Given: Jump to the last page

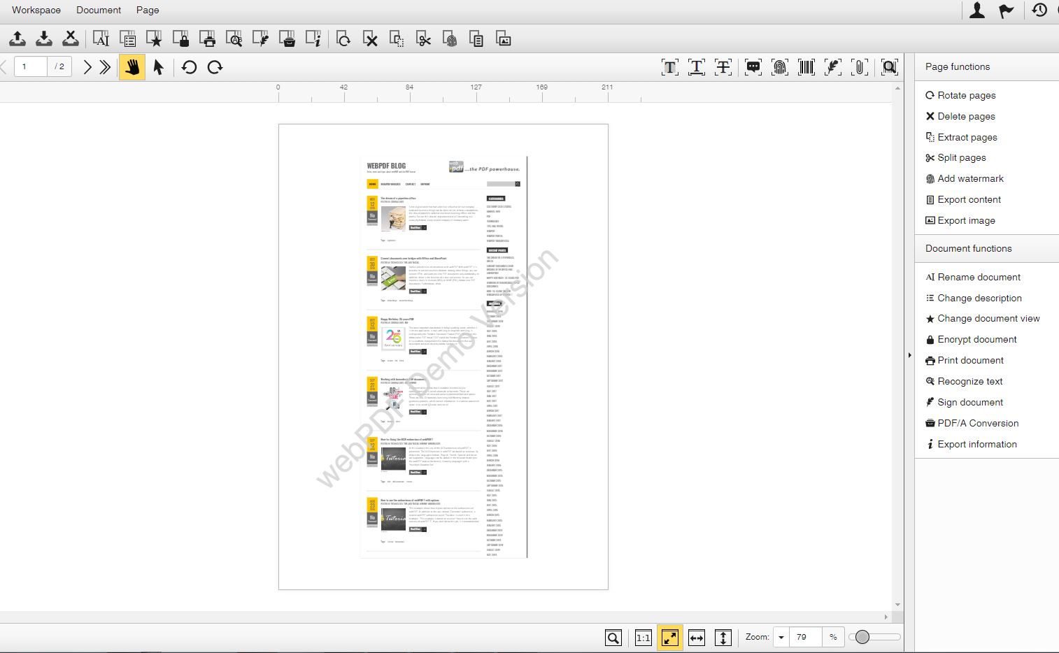Looking at the screenshot, I should [x=104, y=66].
